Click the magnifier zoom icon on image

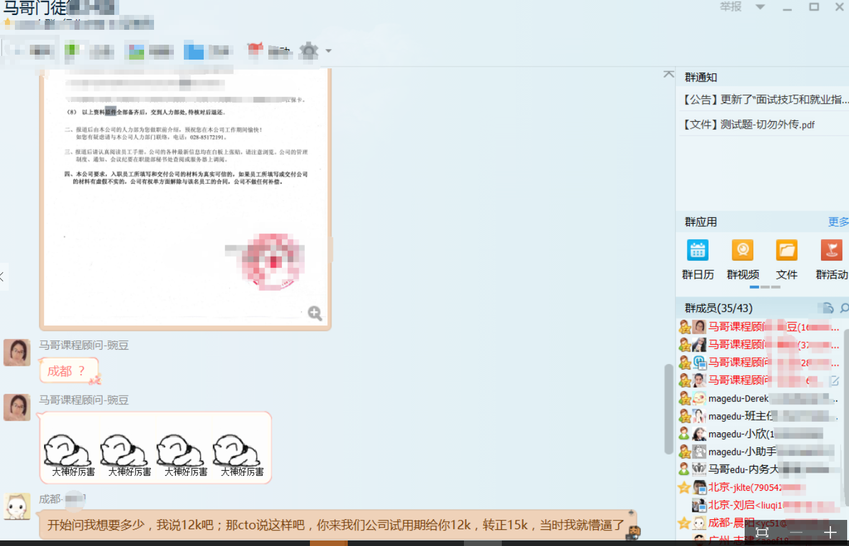point(315,314)
